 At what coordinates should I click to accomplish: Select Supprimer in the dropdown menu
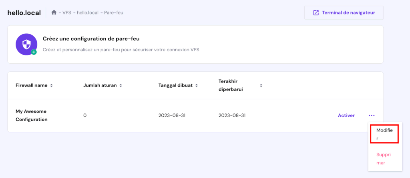coord(383,159)
